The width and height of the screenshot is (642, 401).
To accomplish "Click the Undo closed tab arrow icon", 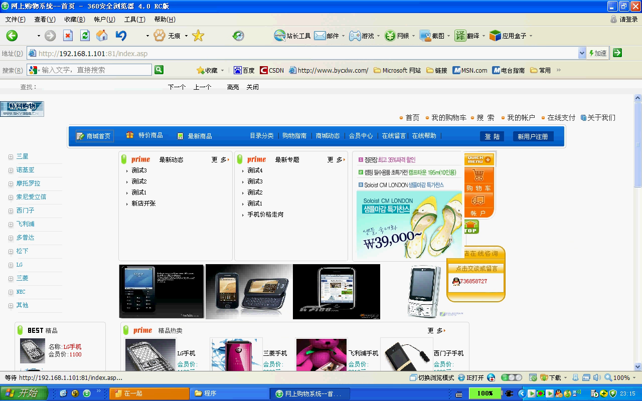I will [x=121, y=36].
